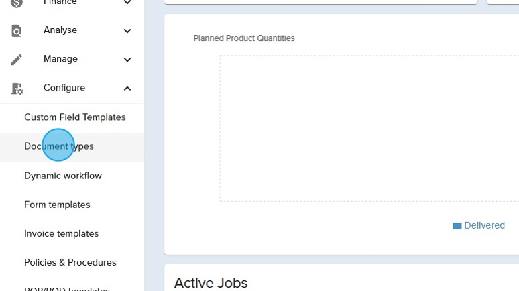Click inside the dotted chart area

(369, 127)
